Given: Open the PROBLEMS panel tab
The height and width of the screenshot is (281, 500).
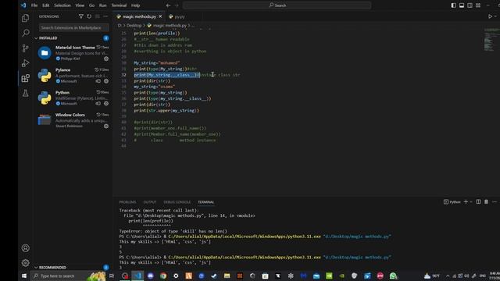Looking at the screenshot, I should (127, 202).
